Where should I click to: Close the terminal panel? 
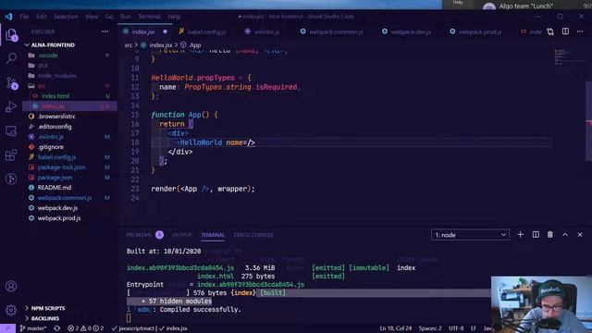(580, 234)
